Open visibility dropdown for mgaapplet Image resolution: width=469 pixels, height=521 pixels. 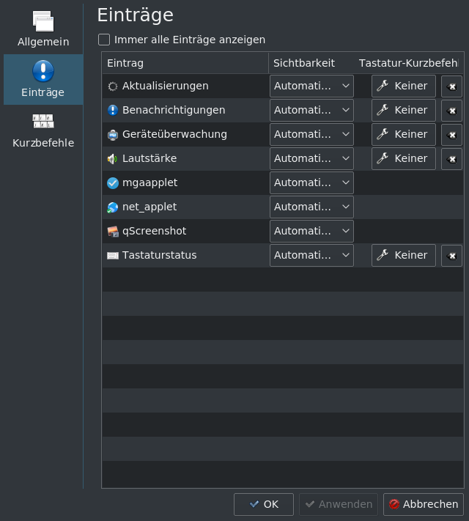[x=311, y=182]
